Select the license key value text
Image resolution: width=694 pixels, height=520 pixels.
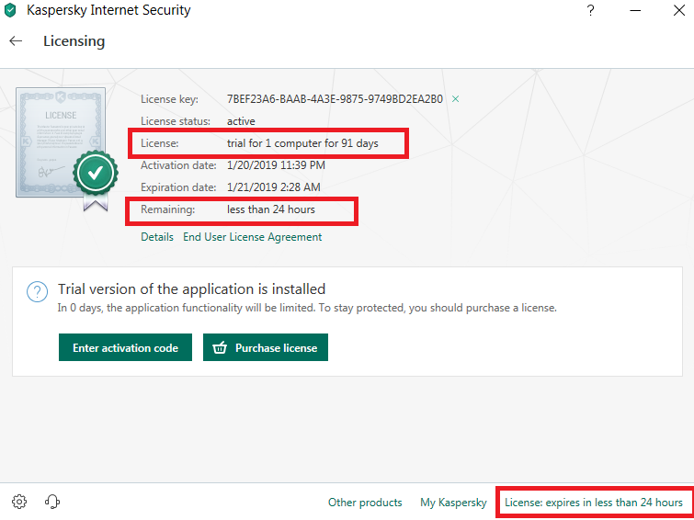pyautogui.click(x=335, y=99)
